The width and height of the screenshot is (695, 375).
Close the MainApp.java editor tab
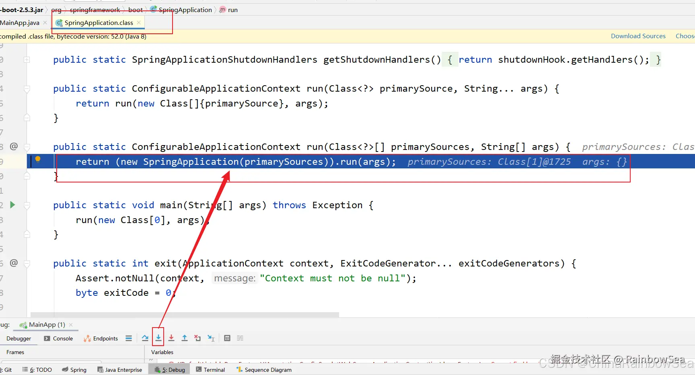click(x=45, y=23)
